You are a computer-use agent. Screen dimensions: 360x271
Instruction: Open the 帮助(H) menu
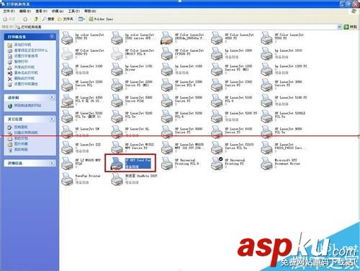90,11
